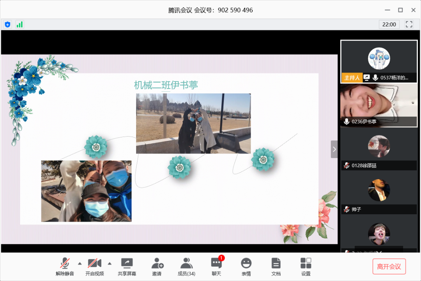
Task: Open the 表情 emoji reactions
Action: pos(246,266)
